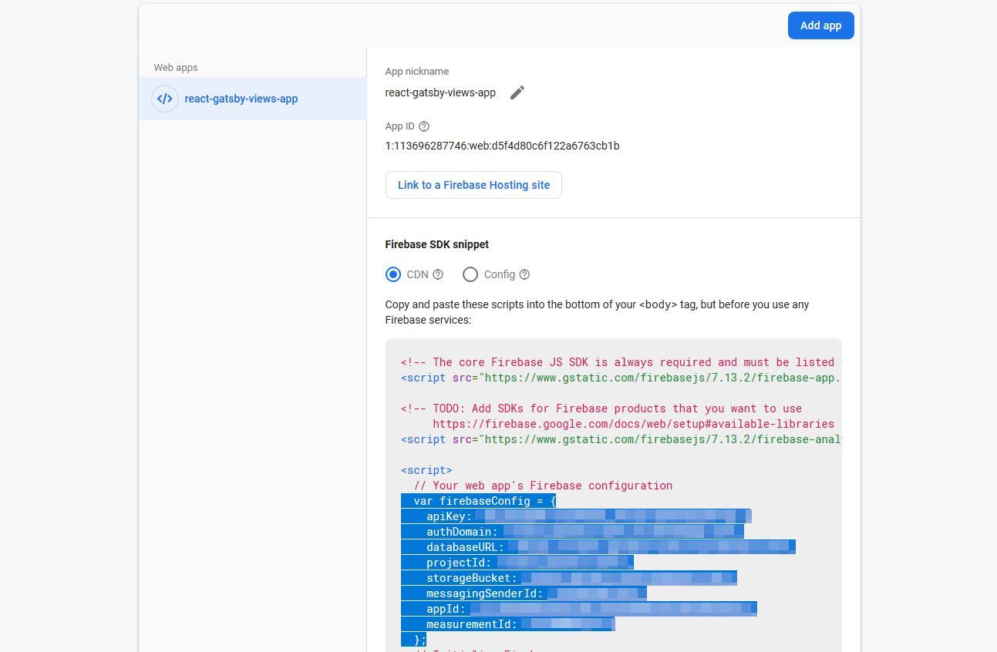Click the storageBucket line in snippet
Viewport: 997px width, 652px height.
470,578
